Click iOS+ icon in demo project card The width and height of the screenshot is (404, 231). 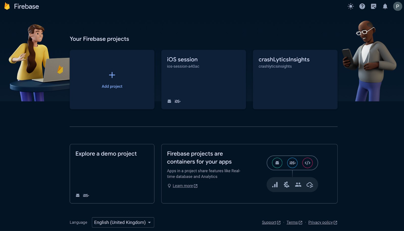click(x=86, y=195)
